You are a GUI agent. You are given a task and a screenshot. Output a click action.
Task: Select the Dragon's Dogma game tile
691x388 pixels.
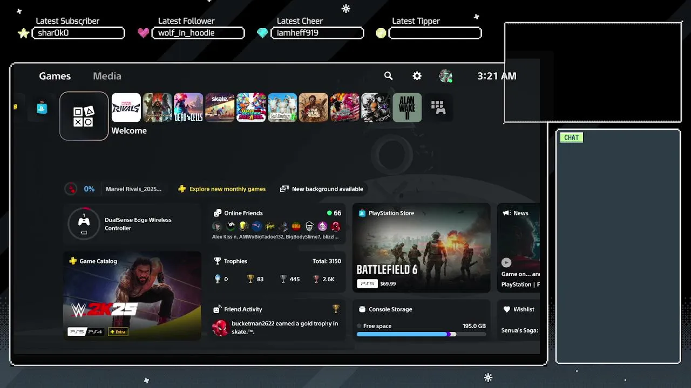(x=157, y=108)
